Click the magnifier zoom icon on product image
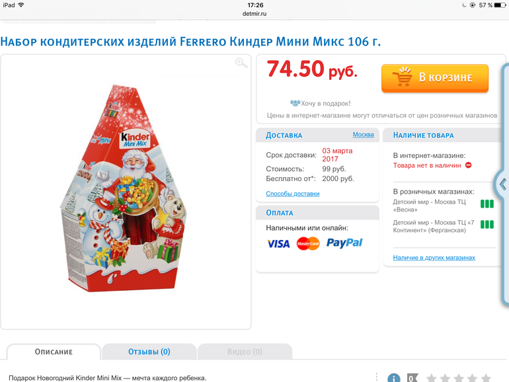This screenshot has width=509, height=382. click(241, 63)
